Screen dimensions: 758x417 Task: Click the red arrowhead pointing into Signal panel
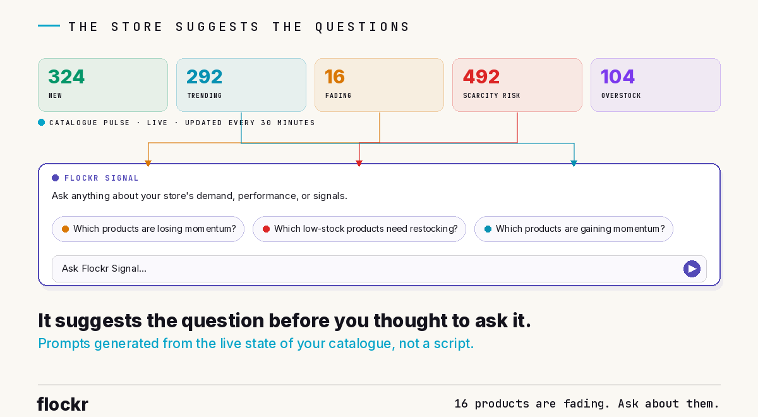tap(359, 164)
